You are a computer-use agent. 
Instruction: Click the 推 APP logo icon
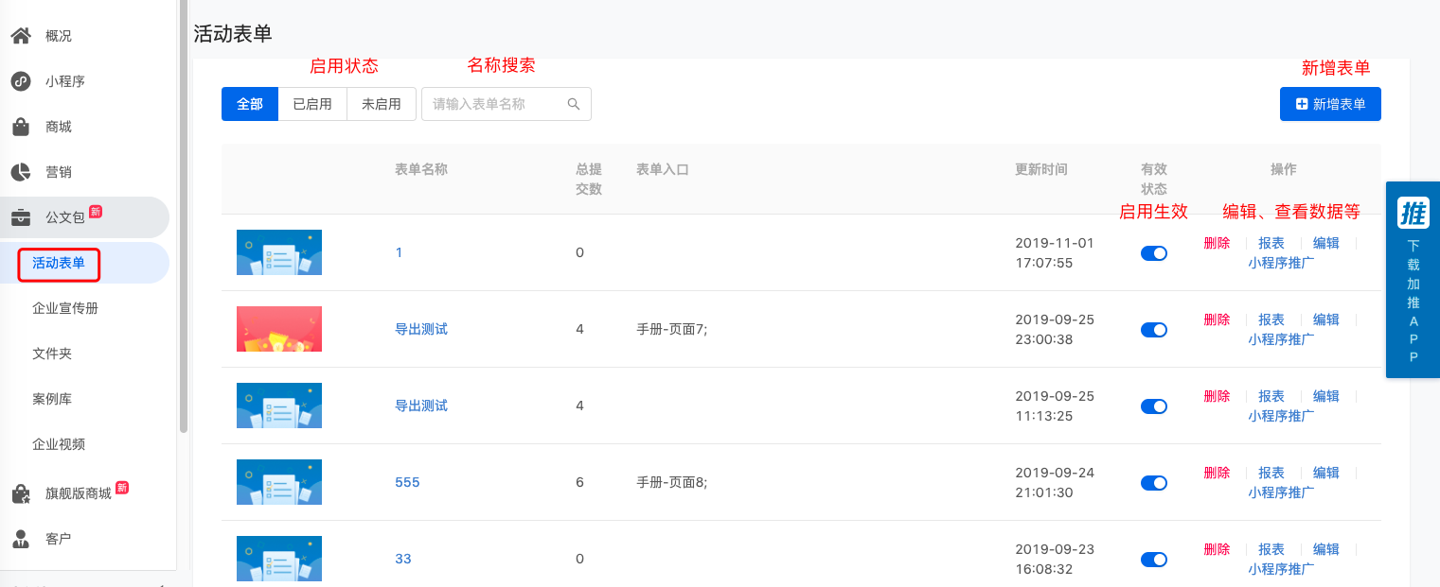(x=1413, y=214)
